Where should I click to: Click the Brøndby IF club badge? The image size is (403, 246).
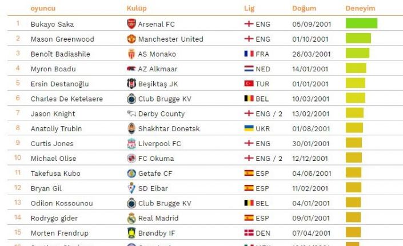[131, 233]
